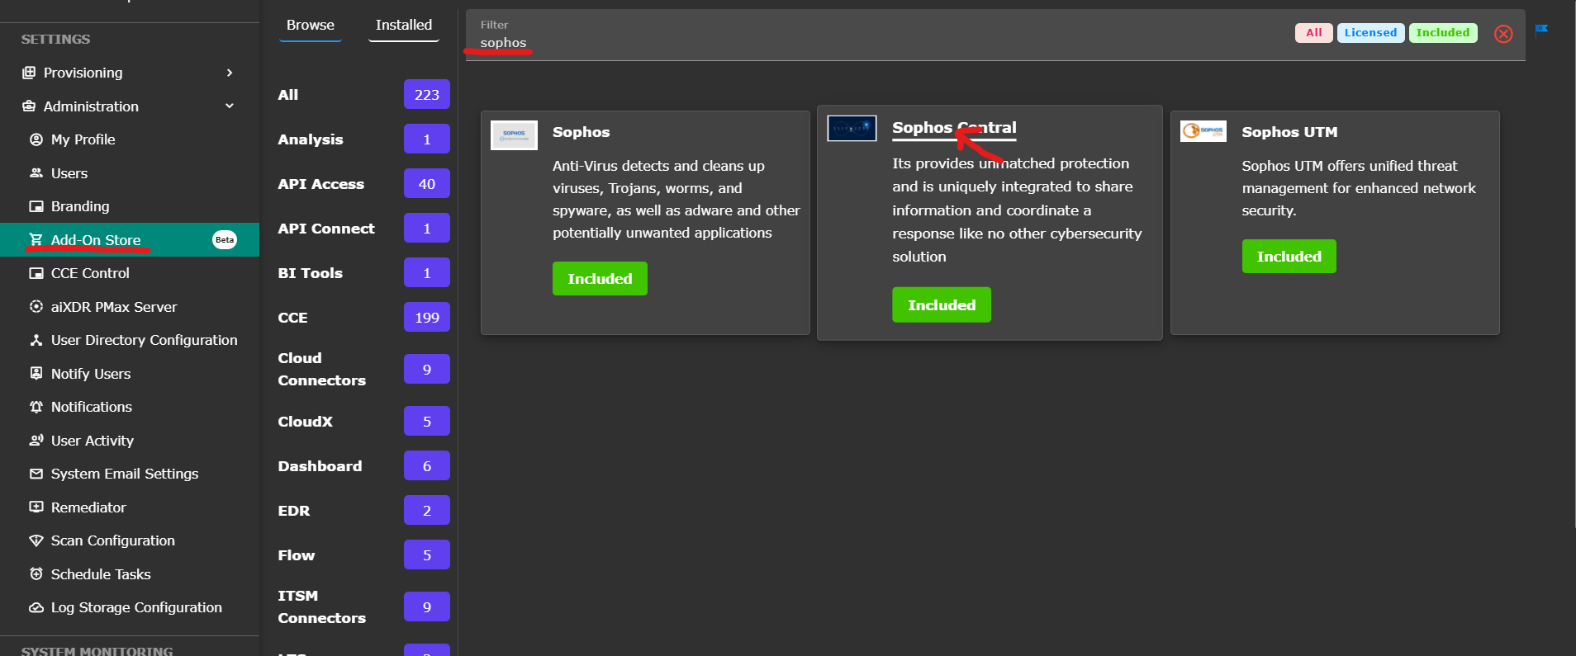
Task: Open My Profile page
Action: click(83, 139)
